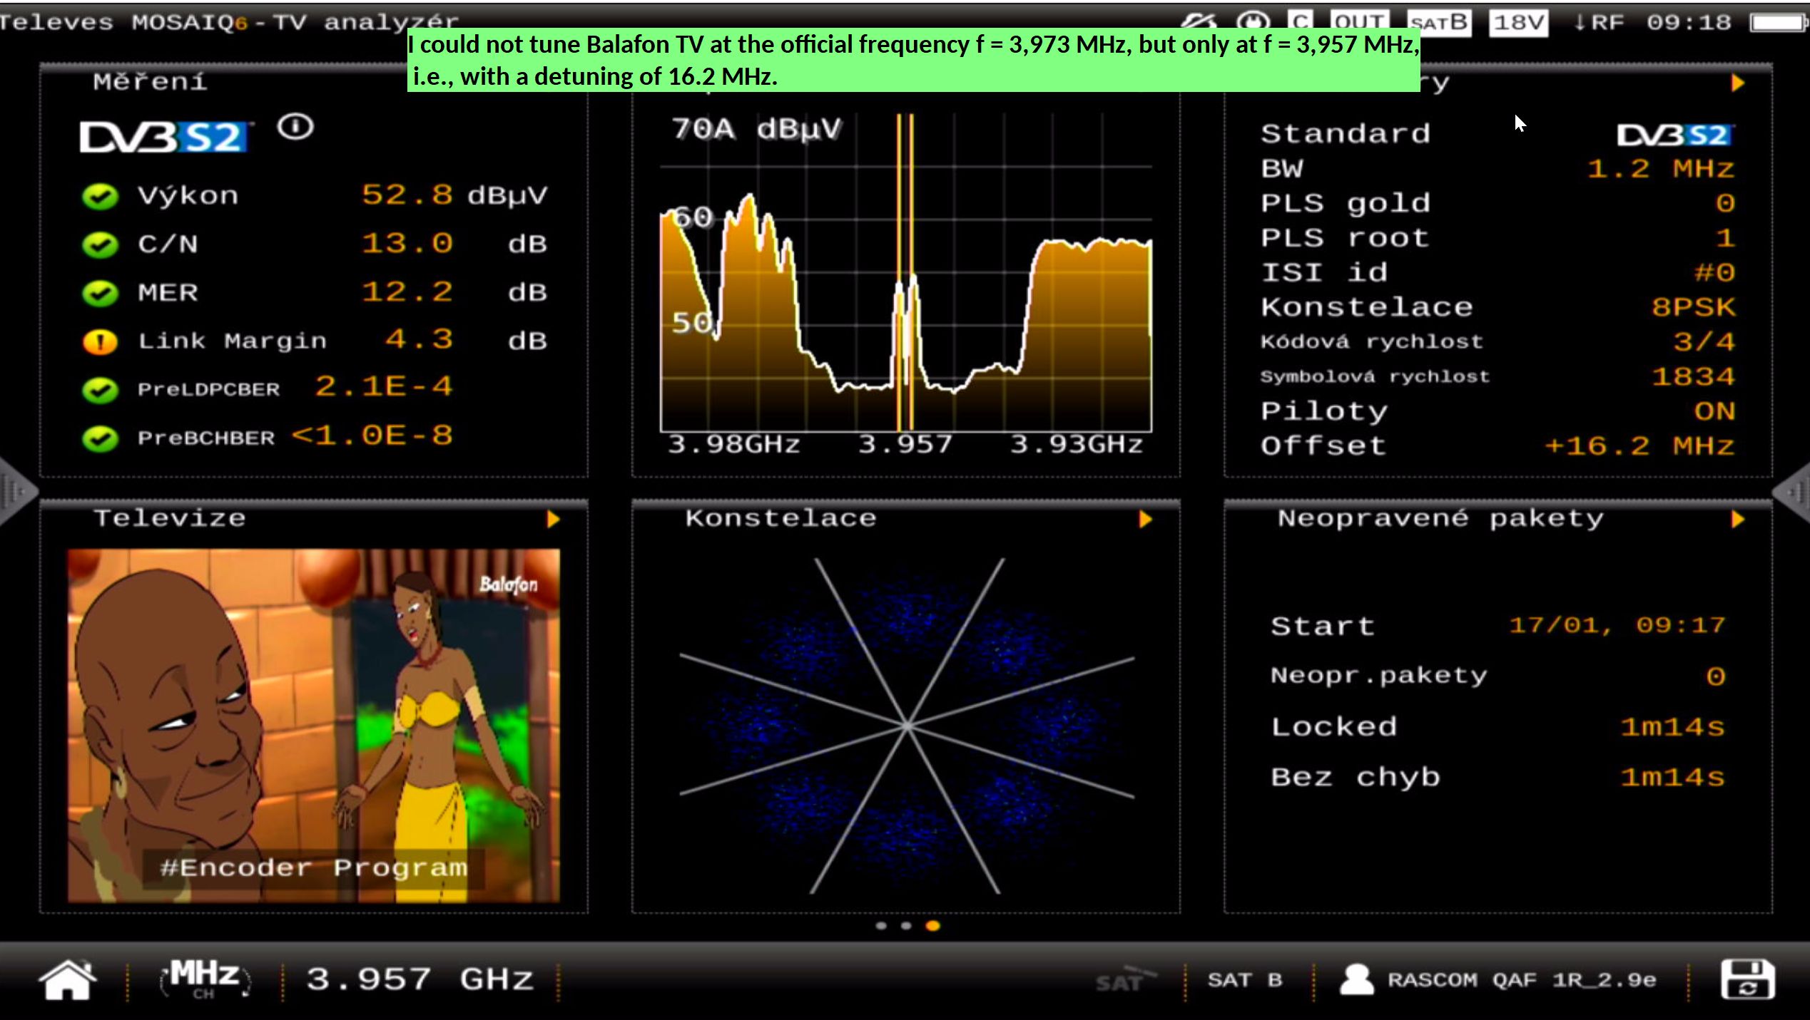The height and width of the screenshot is (1020, 1810).
Task: Expand the Konstelace panel arrow
Action: pyautogui.click(x=1145, y=519)
